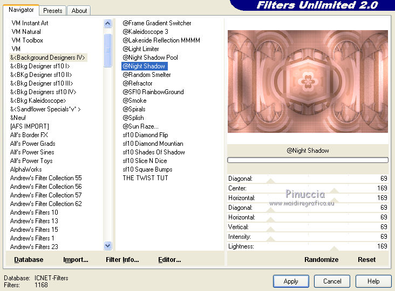This screenshot has width=395, height=291.
Task: Select &<Bkg Designer sf10 I> category
Action: pos(40,66)
